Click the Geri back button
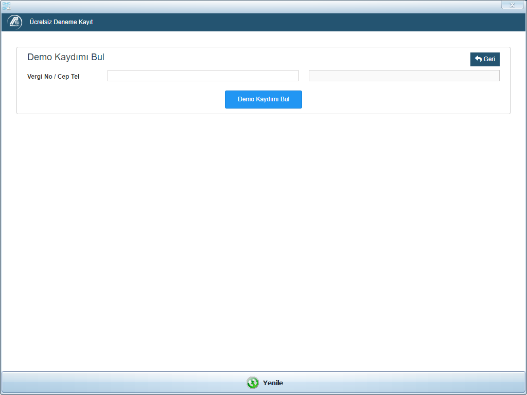 pos(485,59)
